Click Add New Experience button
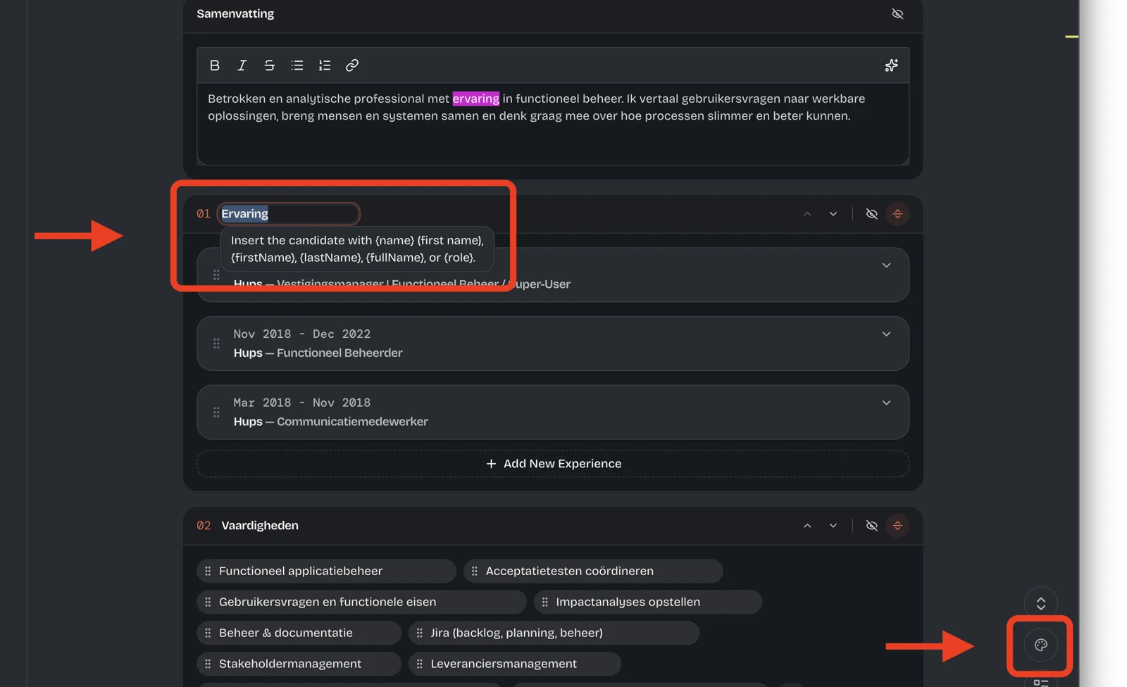1127x687 pixels. click(x=553, y=464)
